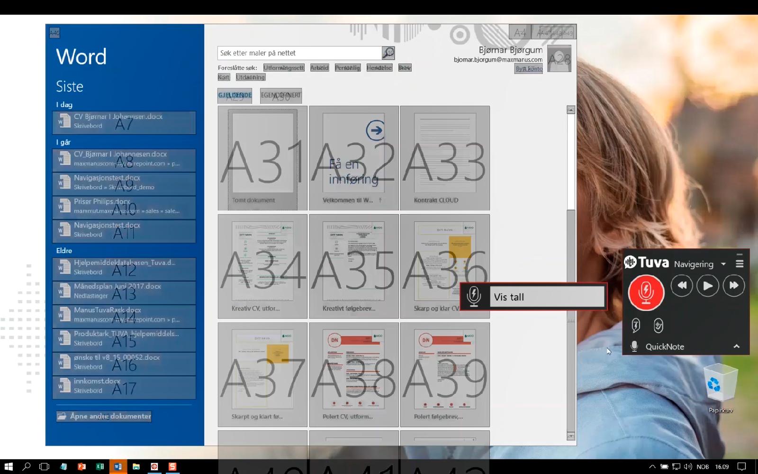Viewport: 758px width, 474px height.
Task: Click the Tuva logo icon
Action: pyautogui.click(x=630, y=262)
